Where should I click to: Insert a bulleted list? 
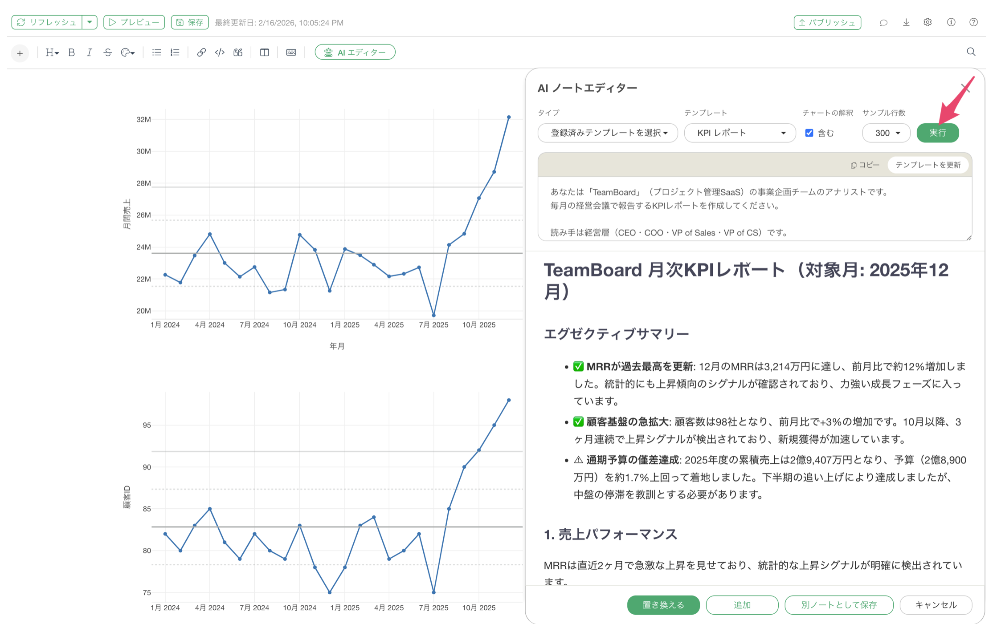[x=156, y=53]
